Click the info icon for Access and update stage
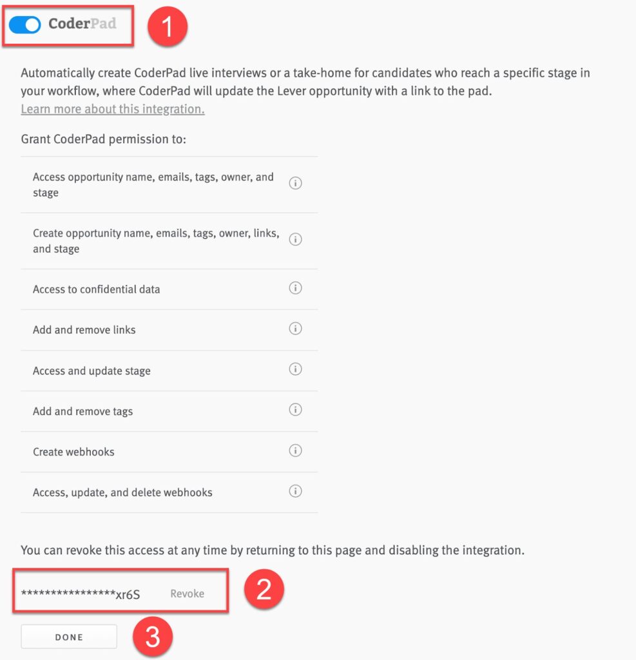 point(295,369)
